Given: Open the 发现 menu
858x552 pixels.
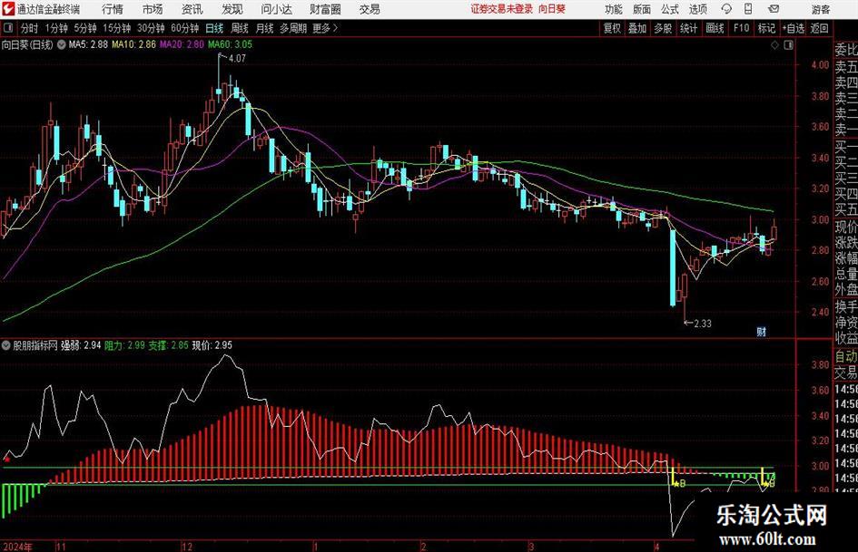Looking at the screenshot, I should pyautogui.click(x=232, y=9).
